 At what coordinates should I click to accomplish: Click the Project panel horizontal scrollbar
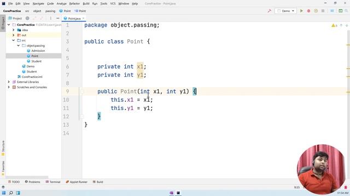click(27, 177)
